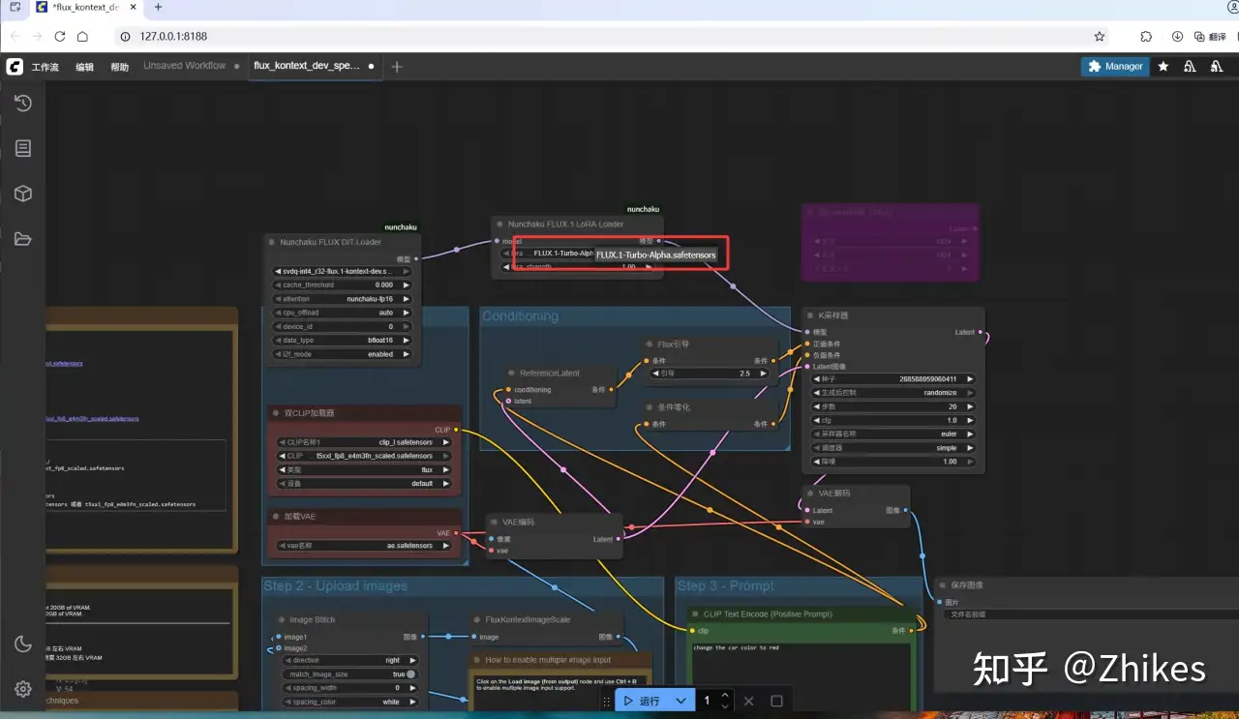Open browser downloads icon
This screenshot has width=1239, height=719.
point(1177,37)
